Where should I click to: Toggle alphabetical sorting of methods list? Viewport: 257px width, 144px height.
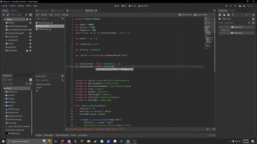[63, 76]
